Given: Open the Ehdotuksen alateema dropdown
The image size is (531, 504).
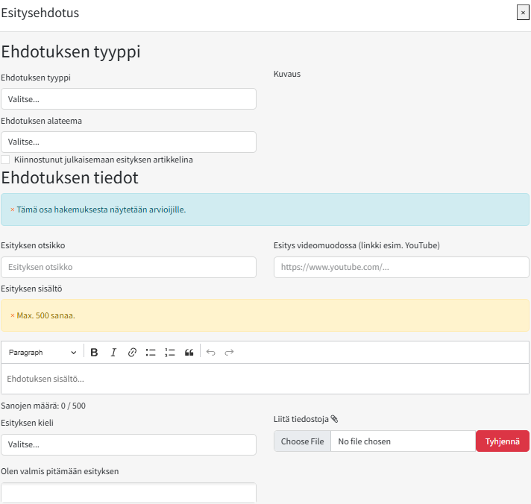Looking at the screenshot, I should tap(128, 142).
